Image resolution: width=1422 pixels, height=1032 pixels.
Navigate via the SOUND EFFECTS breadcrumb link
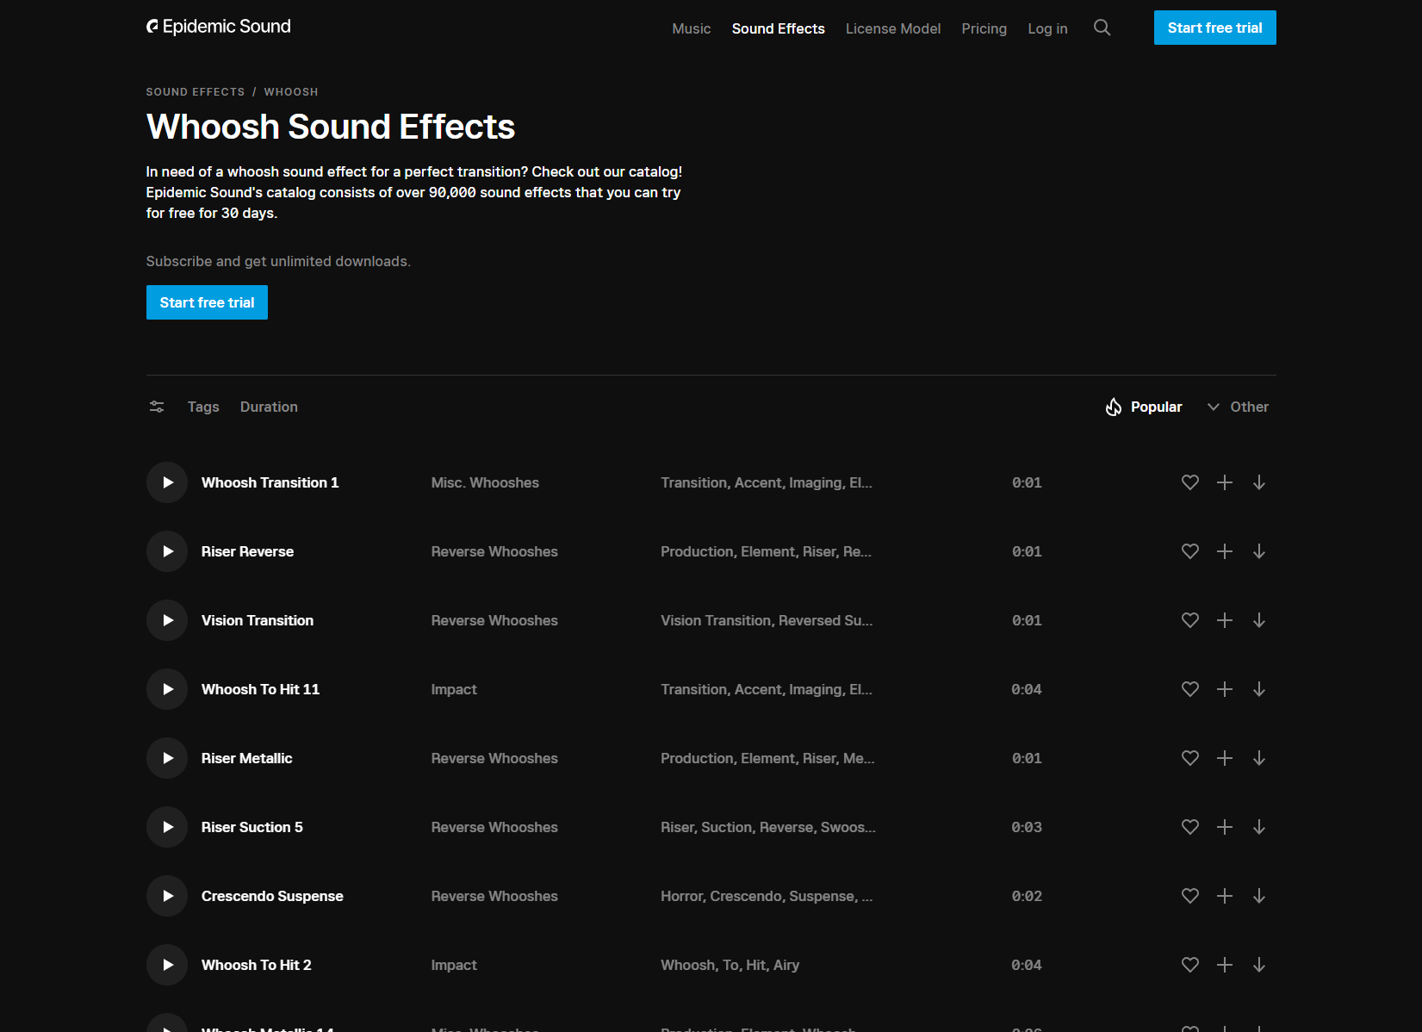pos(196,91)
